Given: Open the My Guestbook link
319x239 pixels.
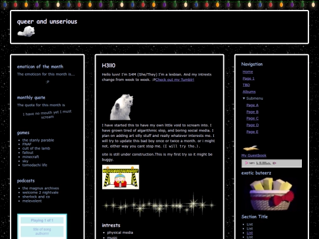Looking at the screenshot, I should [253, 155].
